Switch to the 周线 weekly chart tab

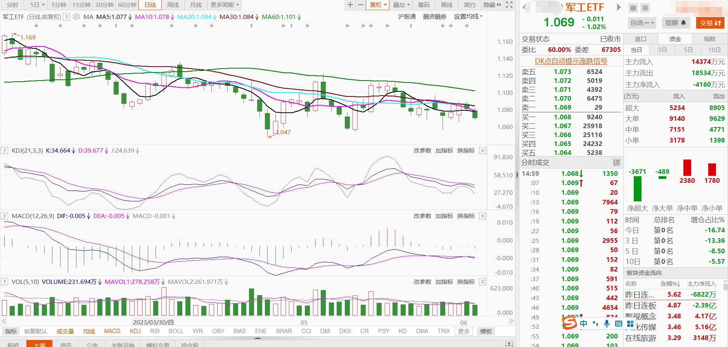pyautogui.click(x=173, y=5)
